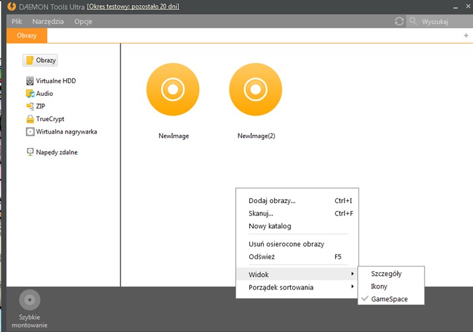
Task: Click the TrueCrypt padlock icon
Action: (30, 118)
